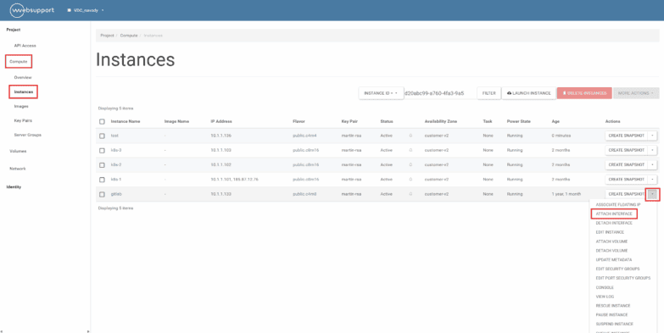Collapse the actions arrow for gitlab row
The width and height of the screenshot is (664, 333).
click(653, 194)
